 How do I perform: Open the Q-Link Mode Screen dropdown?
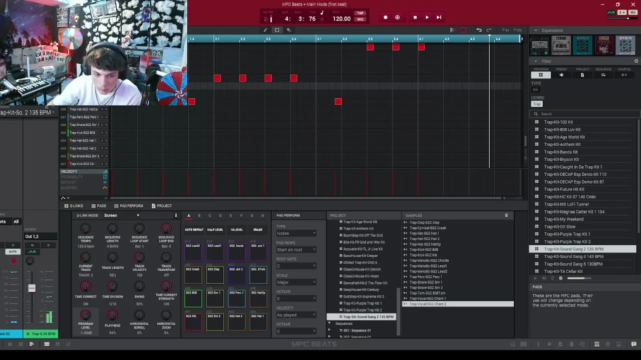122,215
